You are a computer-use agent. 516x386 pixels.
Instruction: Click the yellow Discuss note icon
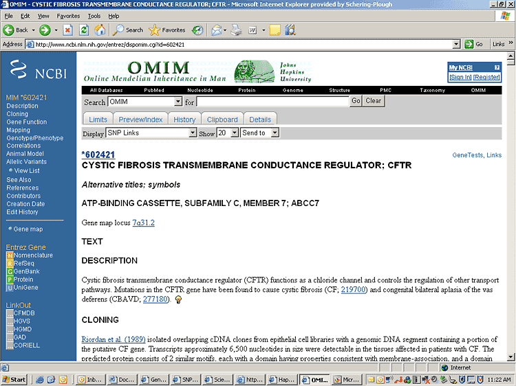(275, 30)
